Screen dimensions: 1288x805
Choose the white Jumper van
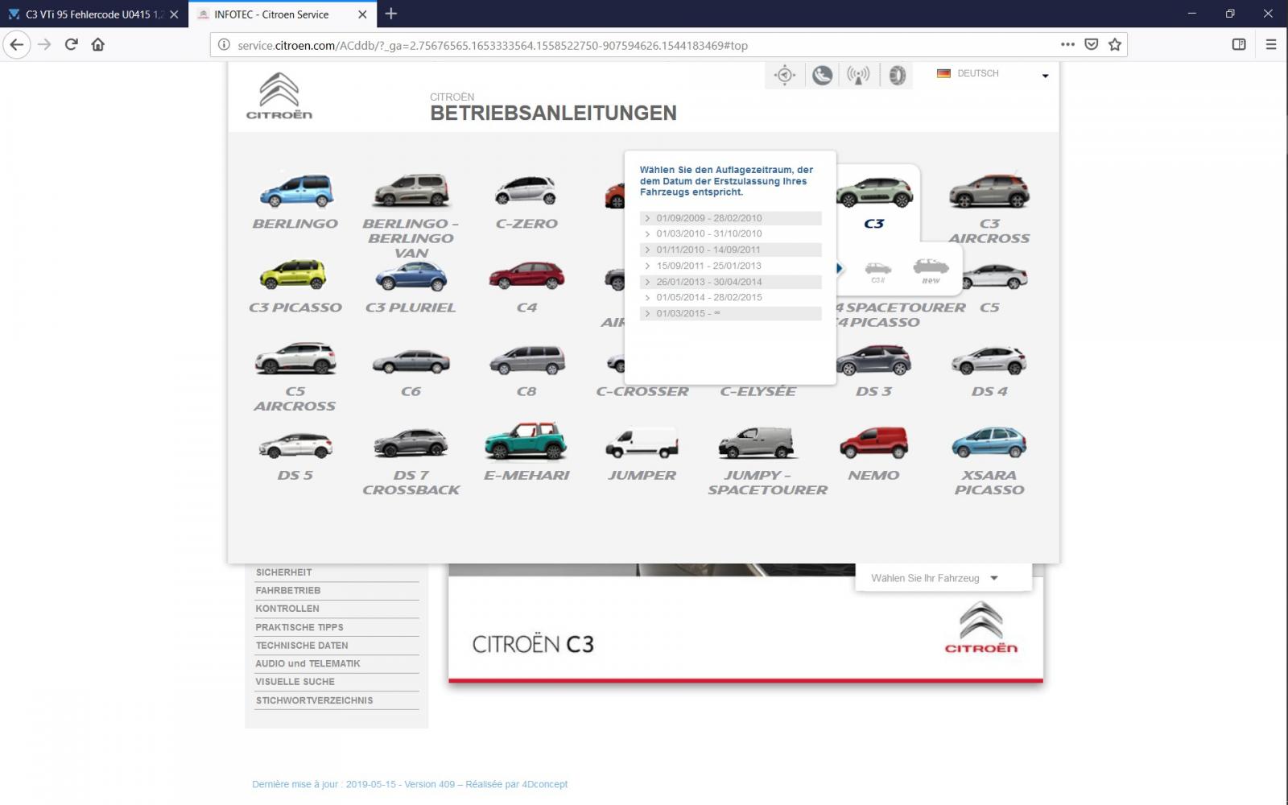(642, 443)
